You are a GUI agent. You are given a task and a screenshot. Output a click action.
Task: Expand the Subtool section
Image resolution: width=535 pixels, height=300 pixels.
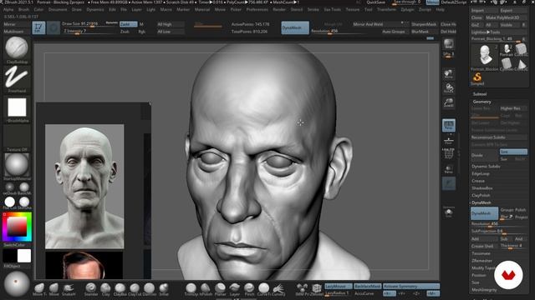480,94
